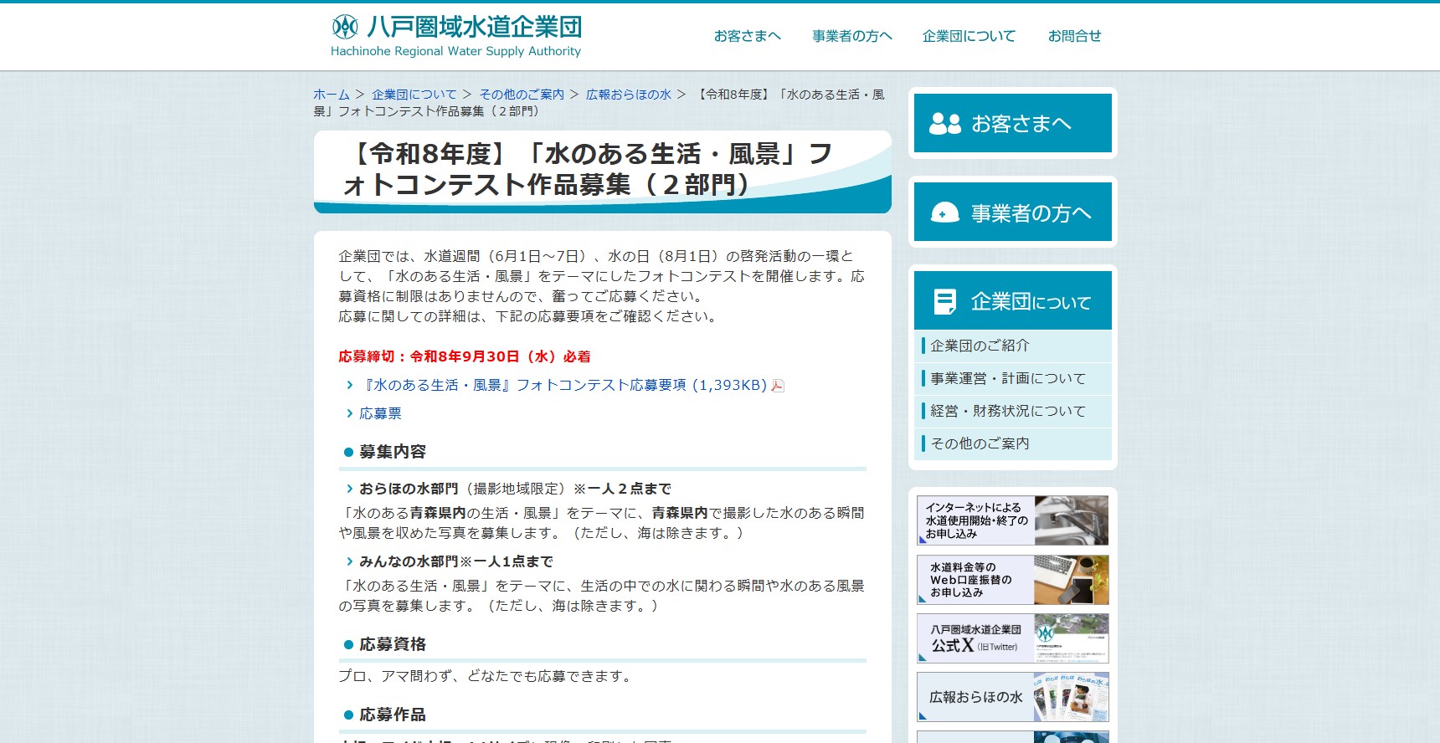Image resolution: width=1440 pixels, height=743 pixels.
Task: Open 事業運営・計画について in the sidebar
Action: click(1007, 378)
